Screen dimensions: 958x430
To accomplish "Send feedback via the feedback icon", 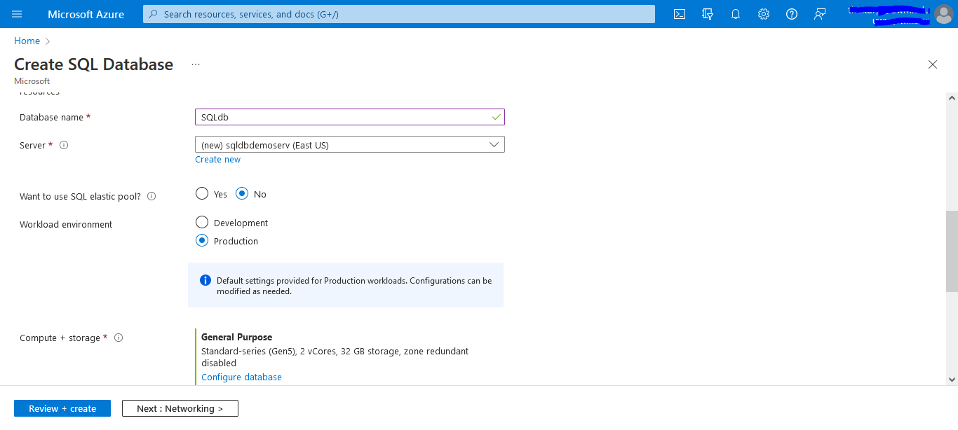I will pos(819,13).
